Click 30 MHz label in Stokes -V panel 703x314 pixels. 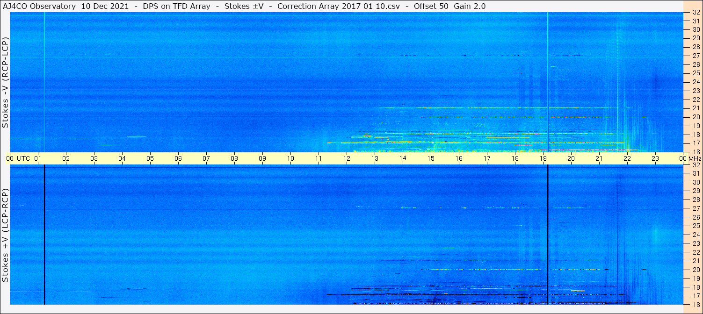pos(696,29)
